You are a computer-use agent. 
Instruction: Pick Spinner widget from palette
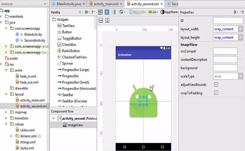[x=67, y=63]
